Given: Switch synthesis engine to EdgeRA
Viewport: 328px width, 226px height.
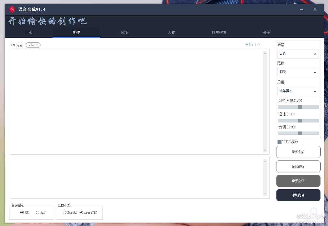Looking at the screenshot, I should pyautogui.click(x=64, y=212).
